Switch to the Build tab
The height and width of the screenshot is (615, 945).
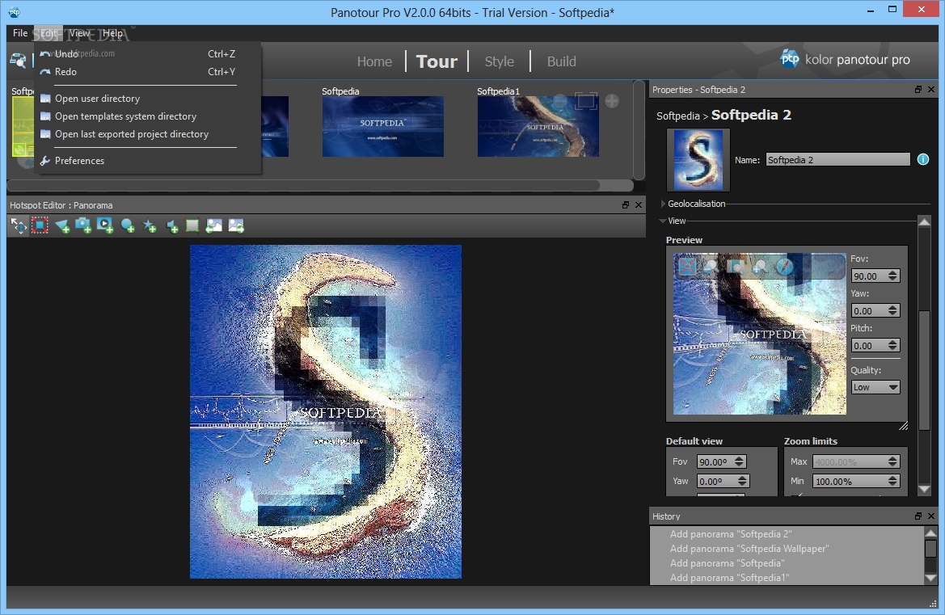561,61
